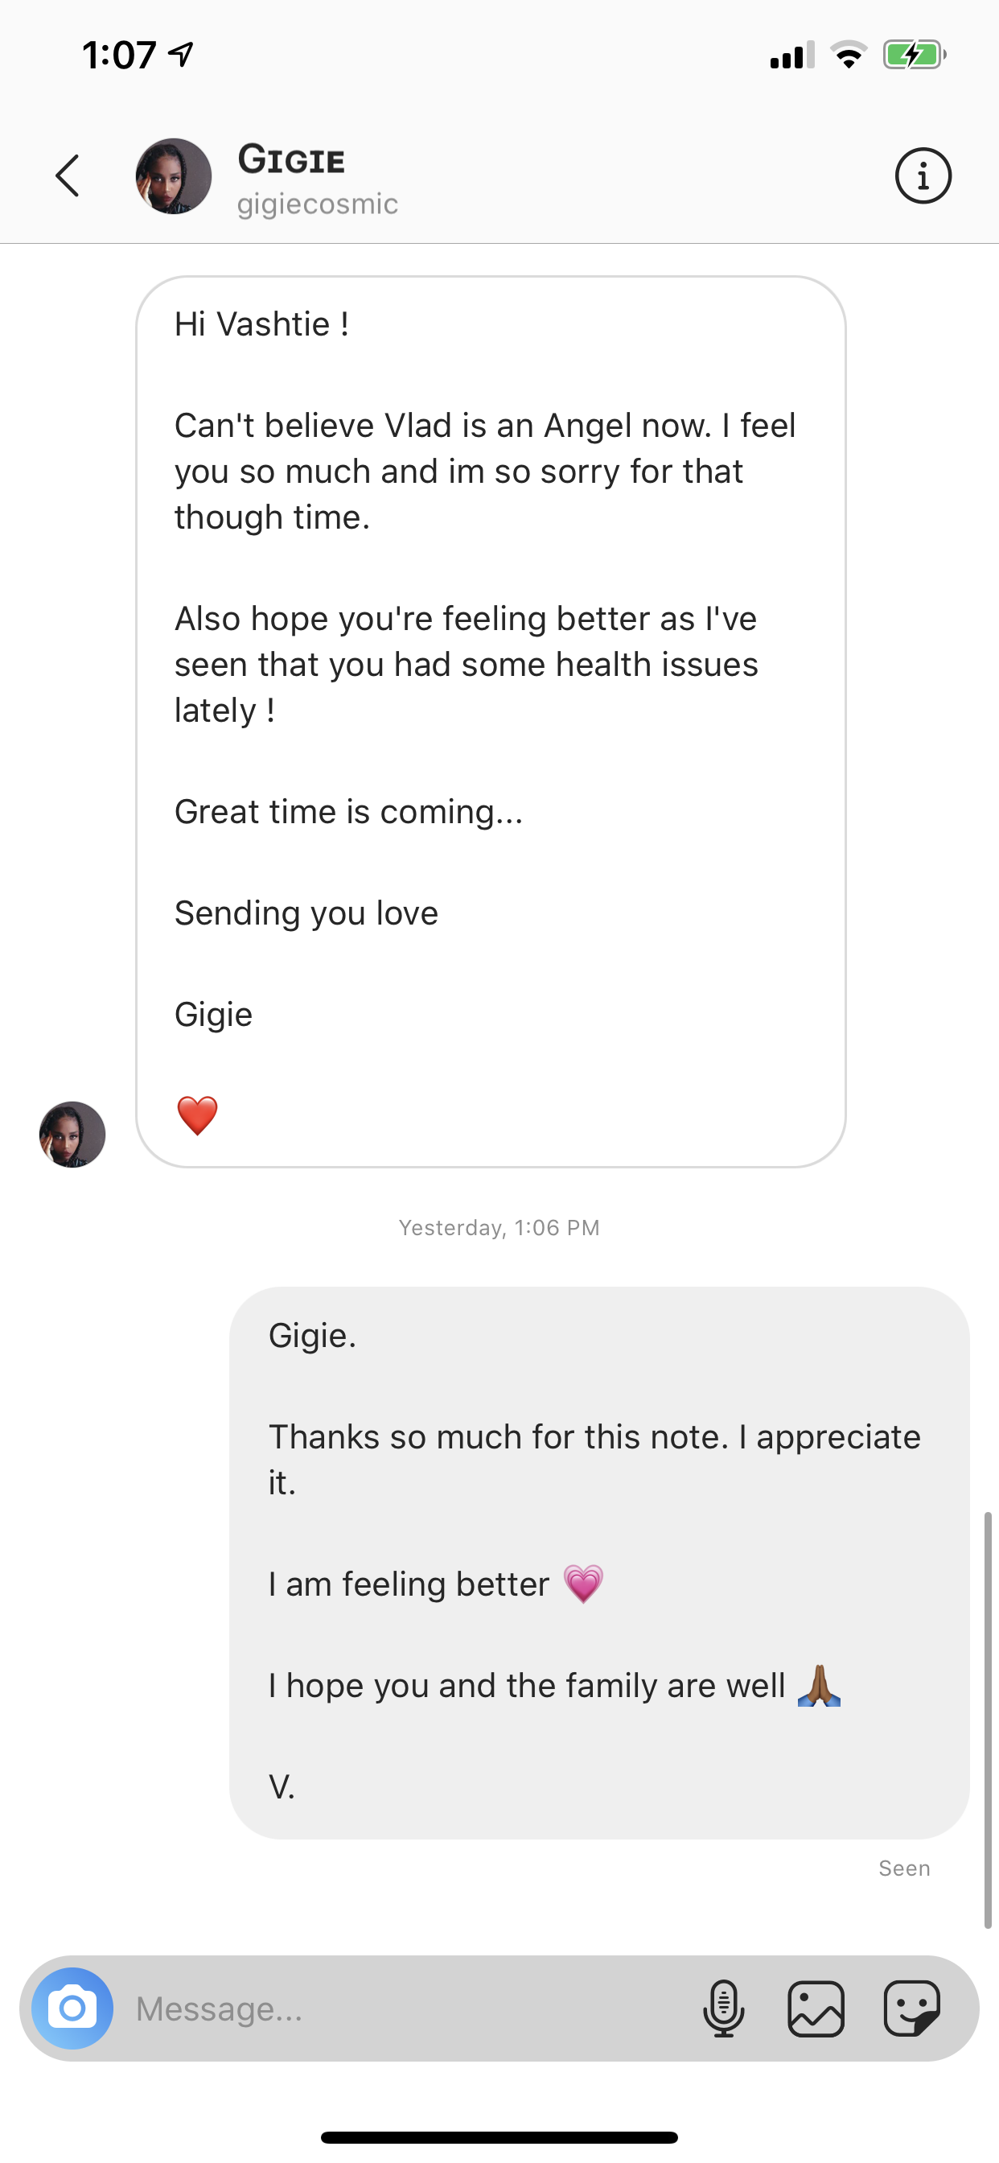Viewport: 999px width, 2163px height.
Task: Open conversation details info icon
Action: pos(923,176)
